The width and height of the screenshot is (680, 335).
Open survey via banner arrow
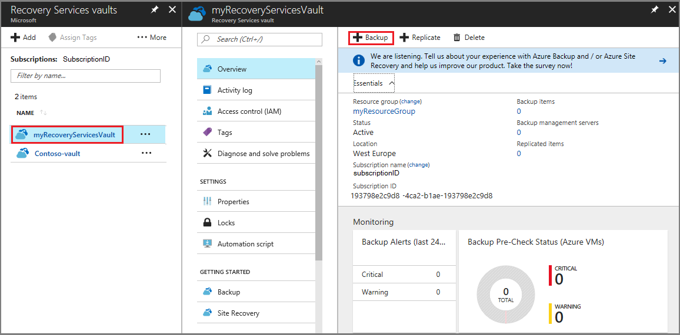coord(662,61)
